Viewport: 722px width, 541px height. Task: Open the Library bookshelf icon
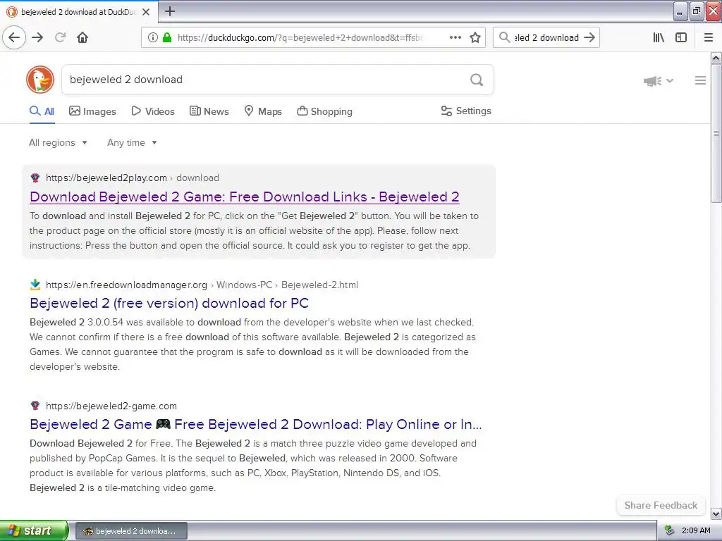(659, 37)
